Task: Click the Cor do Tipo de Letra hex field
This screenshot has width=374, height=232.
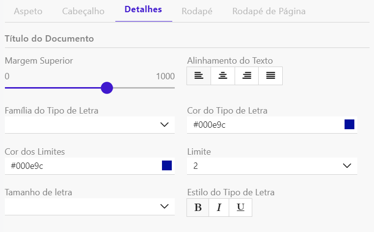Action: 260,125
